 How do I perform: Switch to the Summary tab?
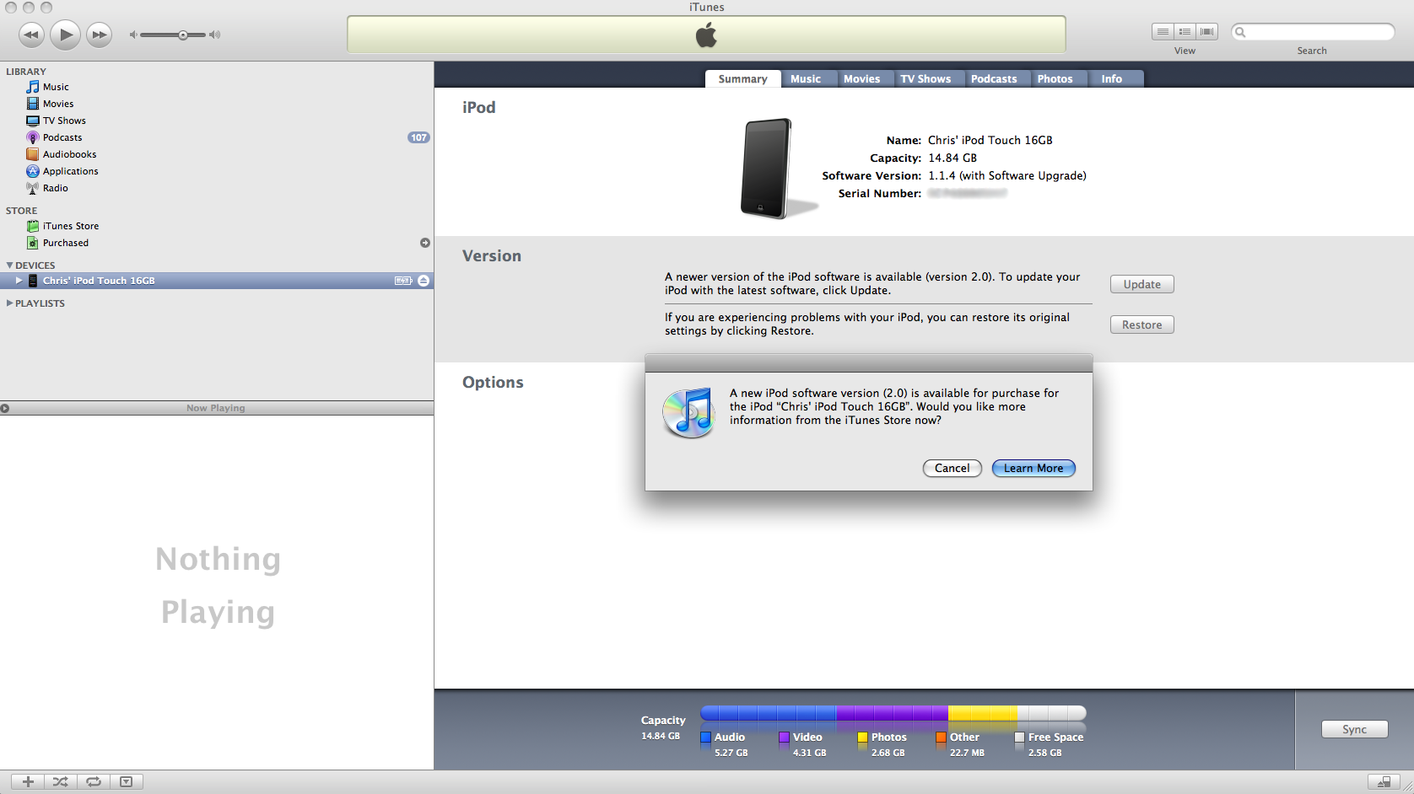click(742, 78)
